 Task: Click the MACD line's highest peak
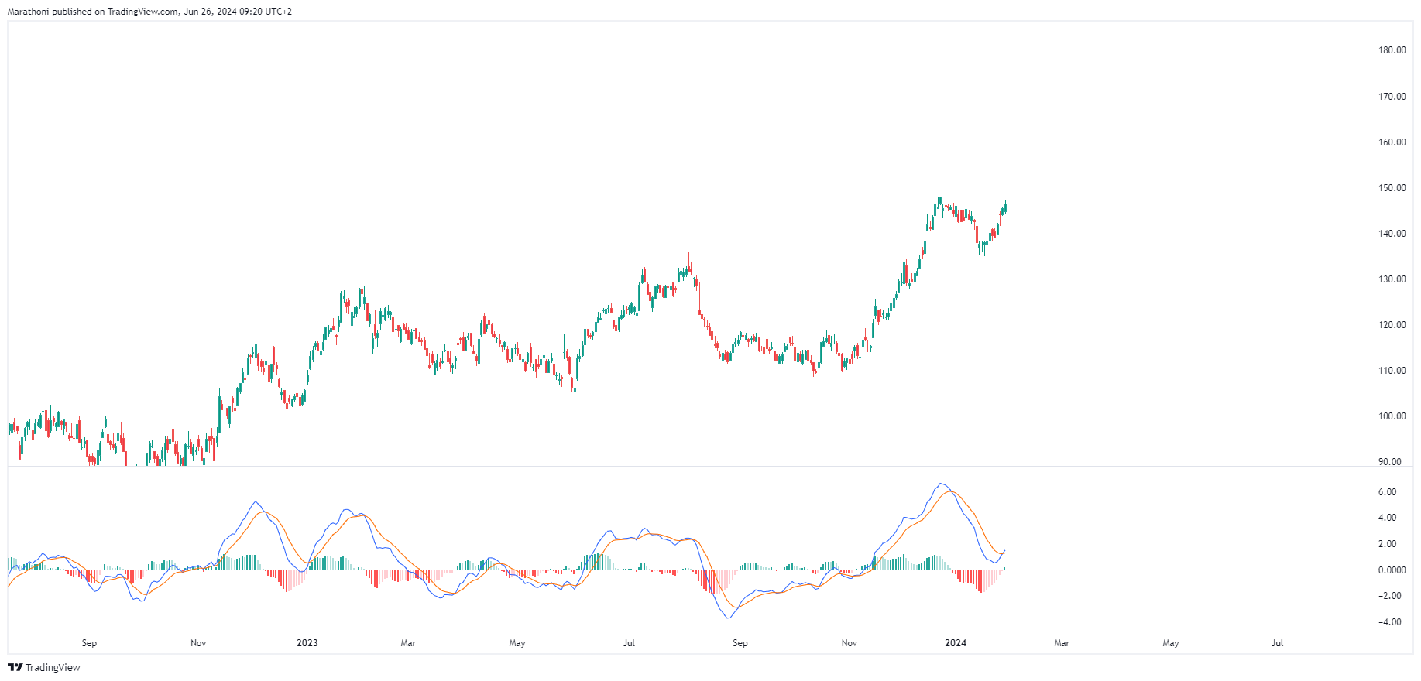[x=941, y=484]
